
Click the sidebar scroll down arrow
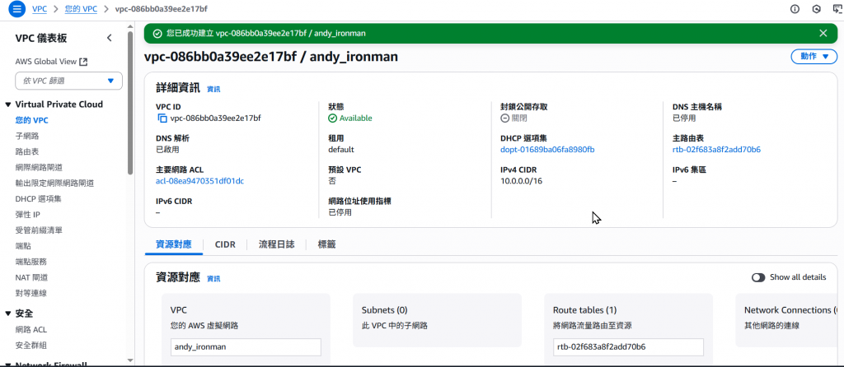tap(129, 360)
